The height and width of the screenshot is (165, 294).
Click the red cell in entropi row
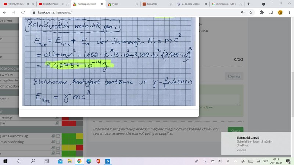pos(65,118)
